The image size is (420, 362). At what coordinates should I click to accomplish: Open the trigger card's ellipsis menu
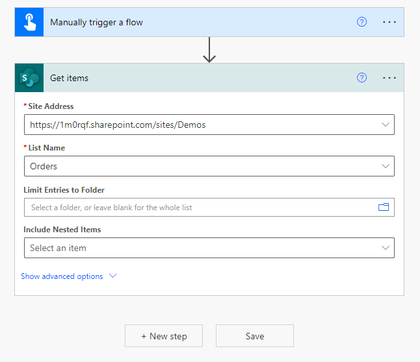tap(389, 22)
